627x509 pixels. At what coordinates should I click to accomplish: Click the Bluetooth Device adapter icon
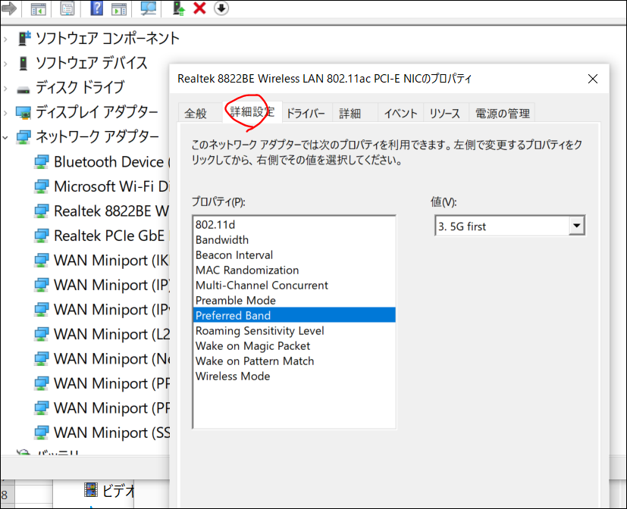point(42,162)
